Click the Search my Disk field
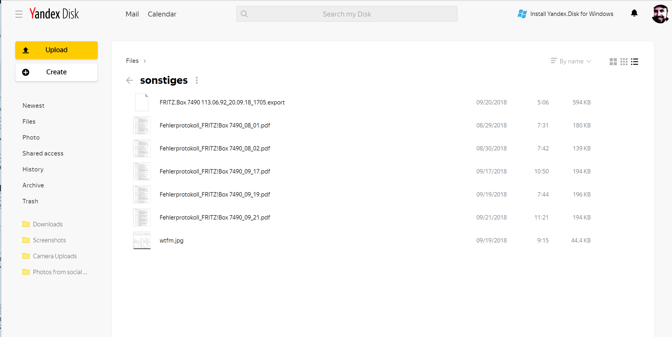The width and height of the screenshot is (672, 337). tap(347, 14)
